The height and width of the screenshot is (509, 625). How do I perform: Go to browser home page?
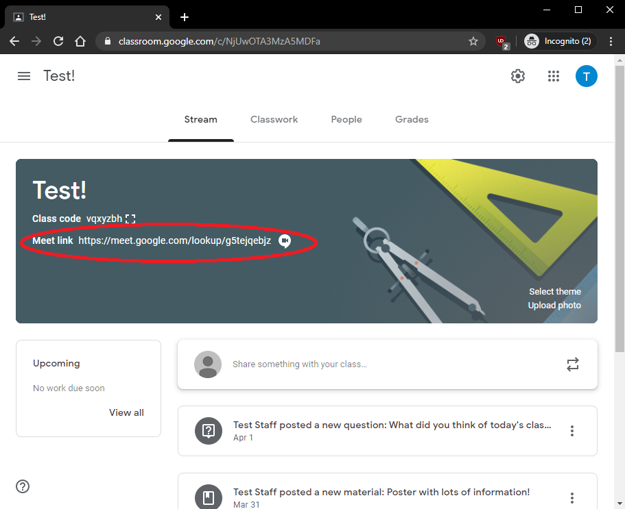click(80, 41)
